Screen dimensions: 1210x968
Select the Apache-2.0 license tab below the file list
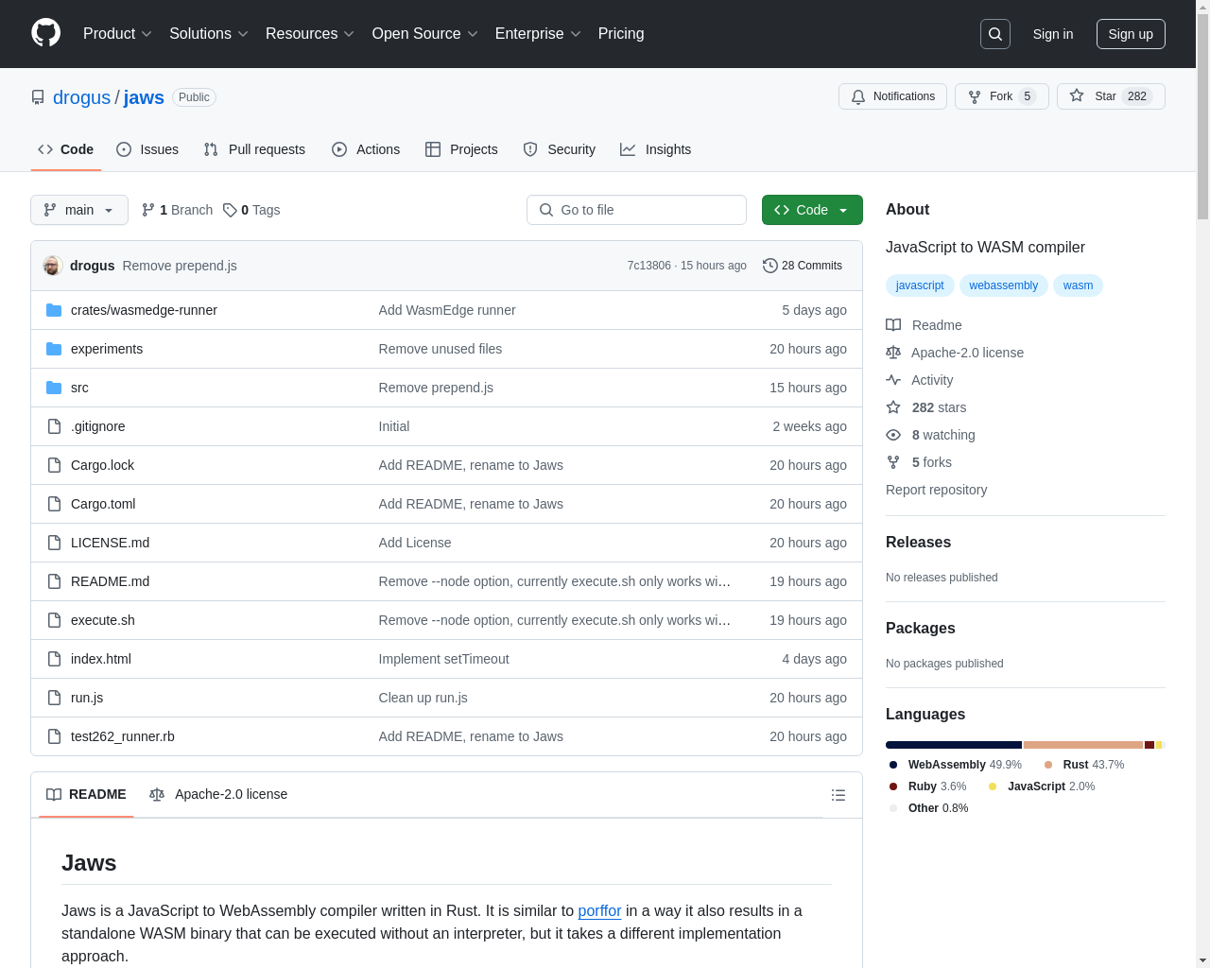(x=218, y=794)
